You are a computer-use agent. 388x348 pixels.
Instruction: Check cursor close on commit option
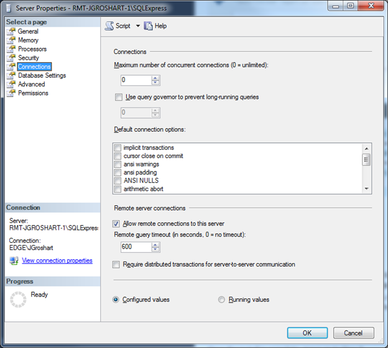[x=118, y=156]
